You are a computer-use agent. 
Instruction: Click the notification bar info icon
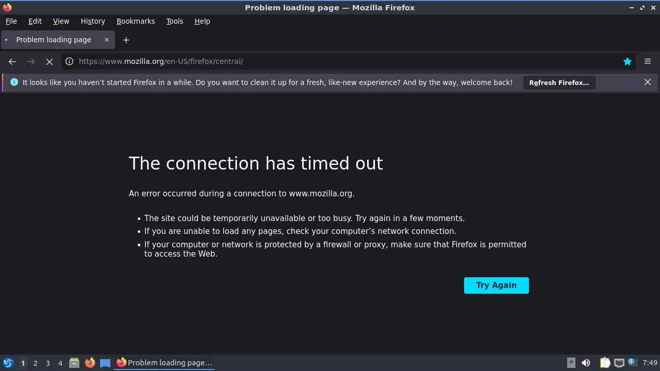click(14, 82)
